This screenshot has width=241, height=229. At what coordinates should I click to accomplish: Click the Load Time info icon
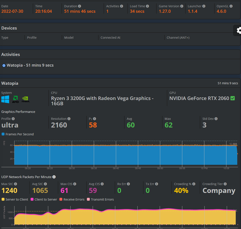coord(147,6)
